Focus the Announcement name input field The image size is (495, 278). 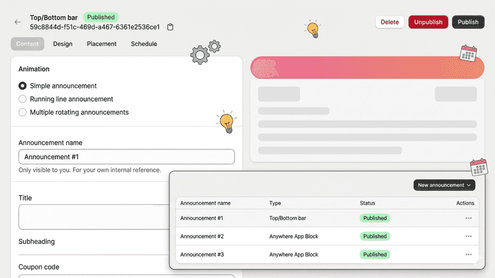pyautogui.click(x=127, y=157)
